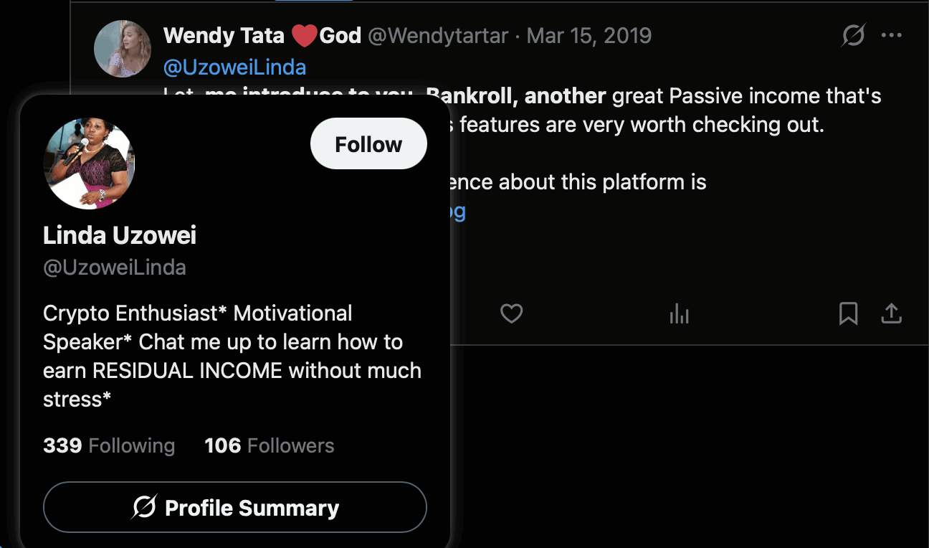The width and height of the screenshot is (929, 548).
Task: Like the tweet with the heart icon
Action: [511, 313]
